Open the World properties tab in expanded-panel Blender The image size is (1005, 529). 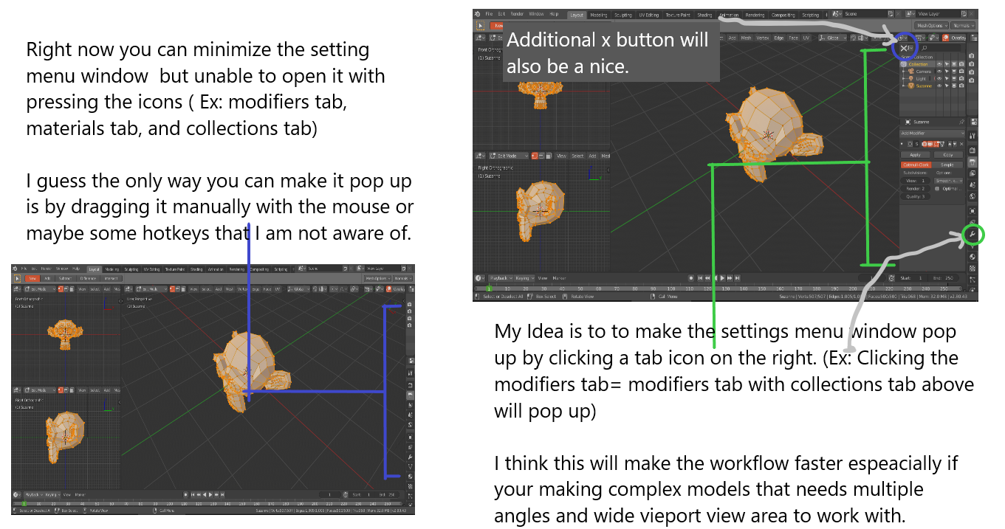(x=973, y=197)
